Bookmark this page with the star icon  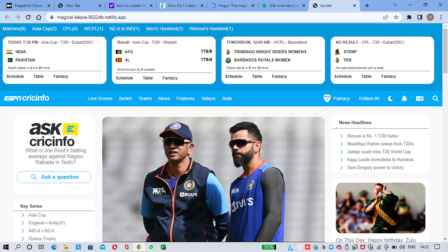[396, 17]
